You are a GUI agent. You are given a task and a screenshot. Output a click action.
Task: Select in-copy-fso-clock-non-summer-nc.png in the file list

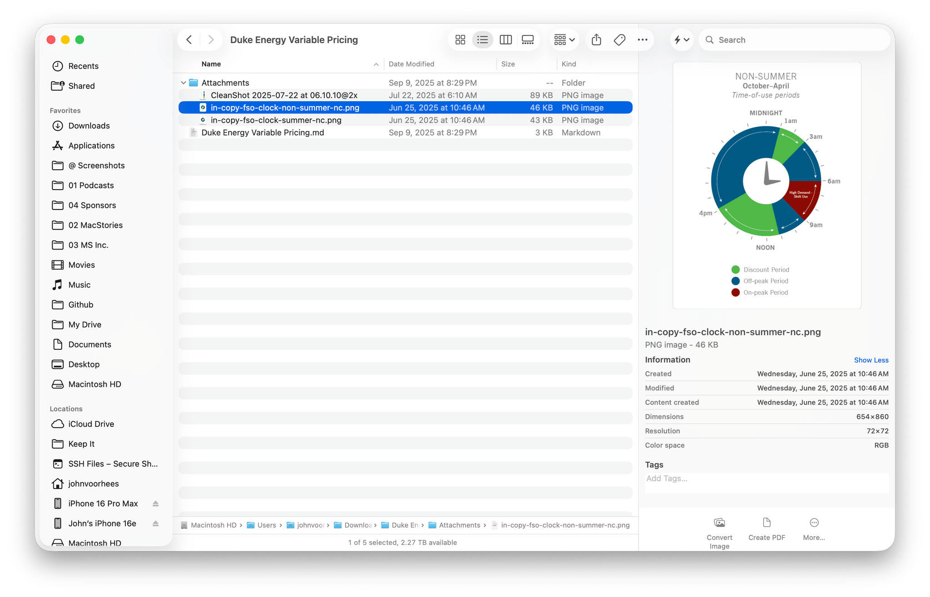[405, 108]
